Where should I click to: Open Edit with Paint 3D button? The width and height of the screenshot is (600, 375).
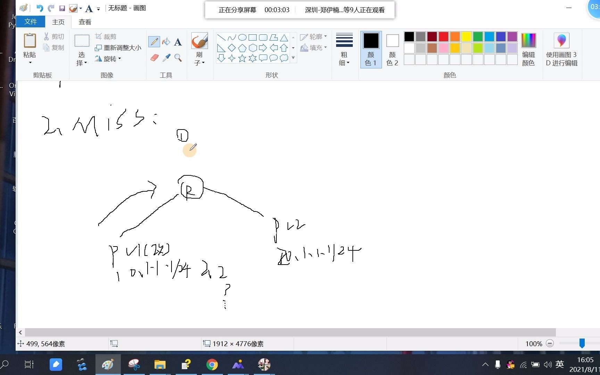click(561, 49)
